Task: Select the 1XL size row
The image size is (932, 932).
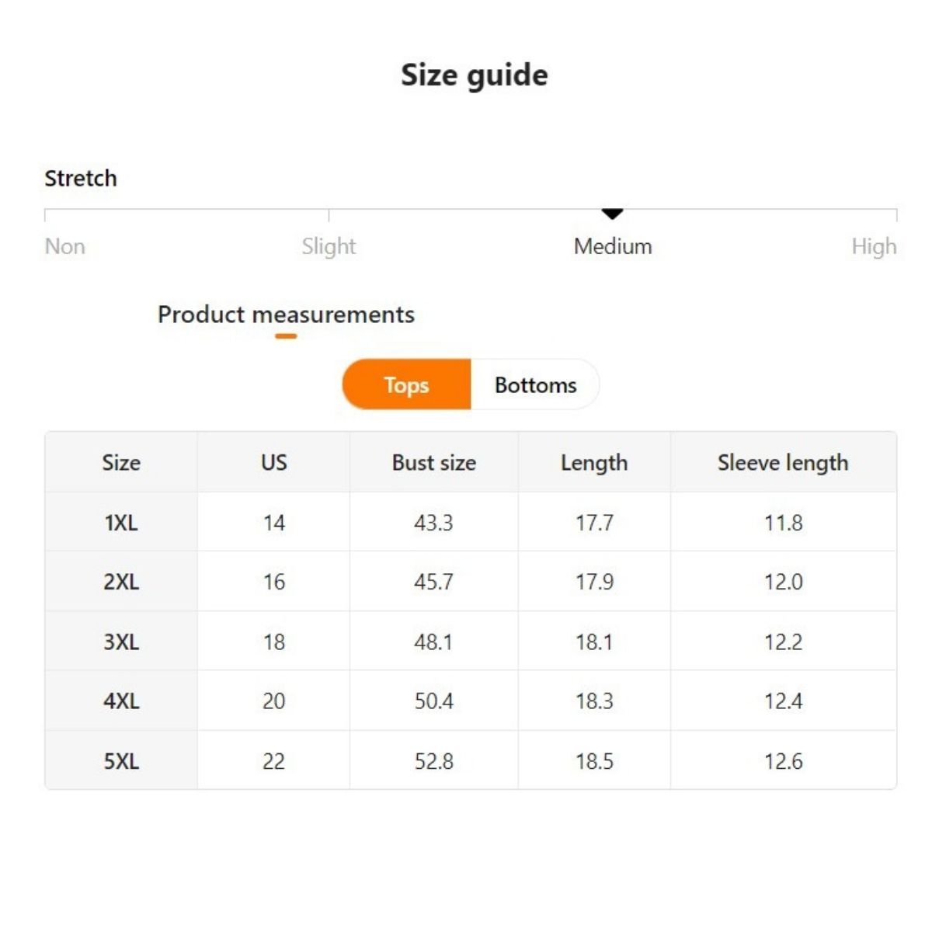Action: click(121, 523)
